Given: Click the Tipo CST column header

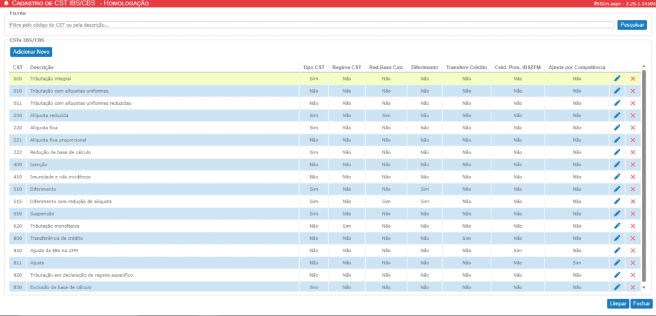Looking at the screenshot, I should pyautogui.click(x=313, y=67).
